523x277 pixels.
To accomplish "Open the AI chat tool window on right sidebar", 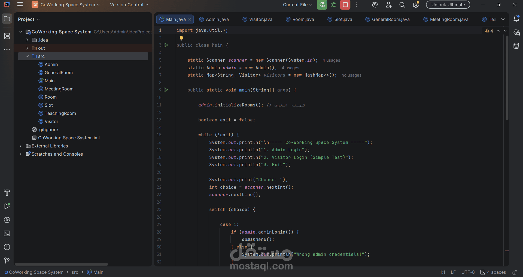I will click(516, 33).
